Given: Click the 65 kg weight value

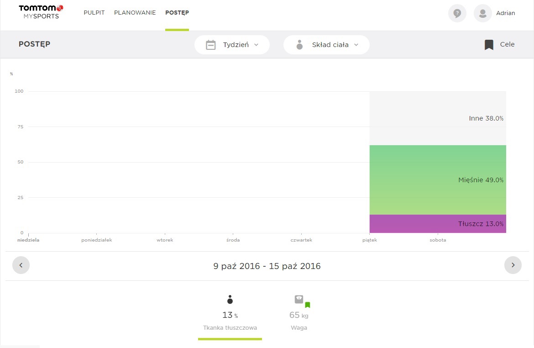Looking at the screenshot, I should click(x=298, y=315).
